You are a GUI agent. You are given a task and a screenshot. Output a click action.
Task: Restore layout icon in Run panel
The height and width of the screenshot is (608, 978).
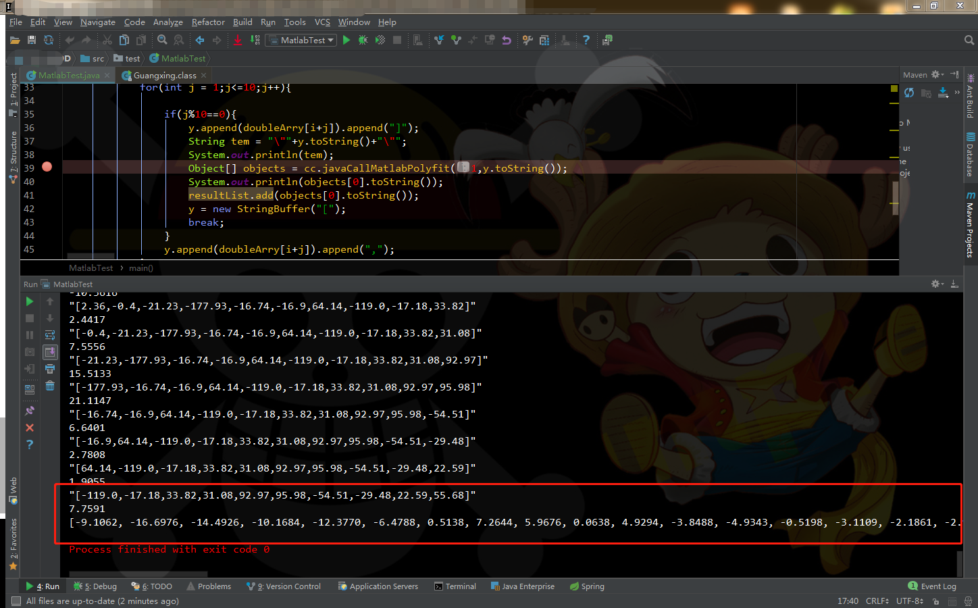pos(30,389)
